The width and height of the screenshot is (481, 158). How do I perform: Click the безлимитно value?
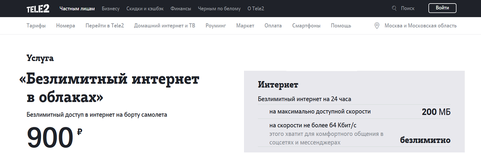pyautogui.click(x=425, y=140)
